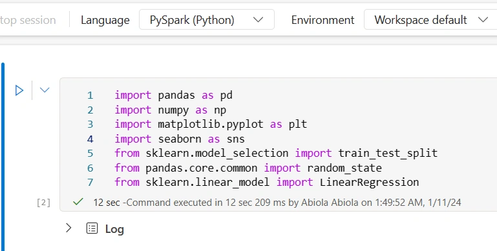Click the Log list icon

(x=92, y=228)
